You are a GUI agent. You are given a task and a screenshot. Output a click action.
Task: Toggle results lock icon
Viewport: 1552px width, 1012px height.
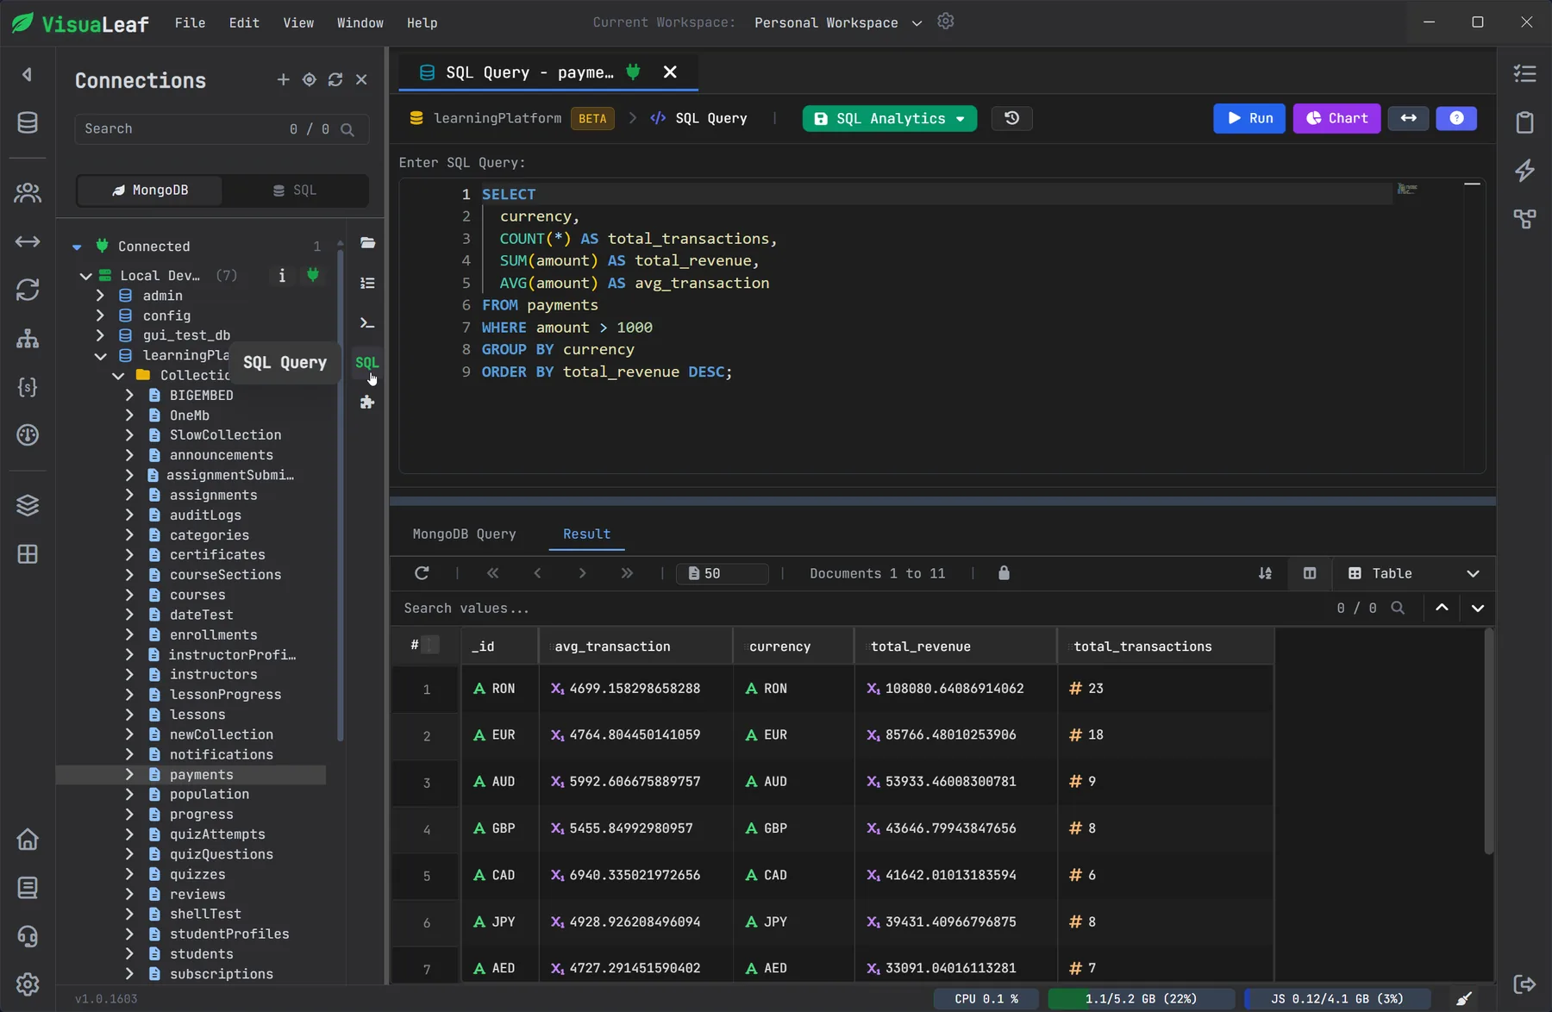point(1004,573)
